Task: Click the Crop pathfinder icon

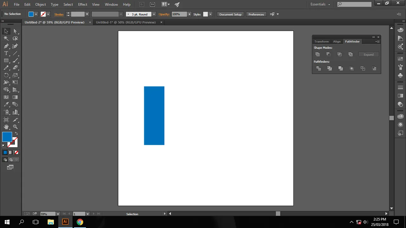Action: (351, 68)
